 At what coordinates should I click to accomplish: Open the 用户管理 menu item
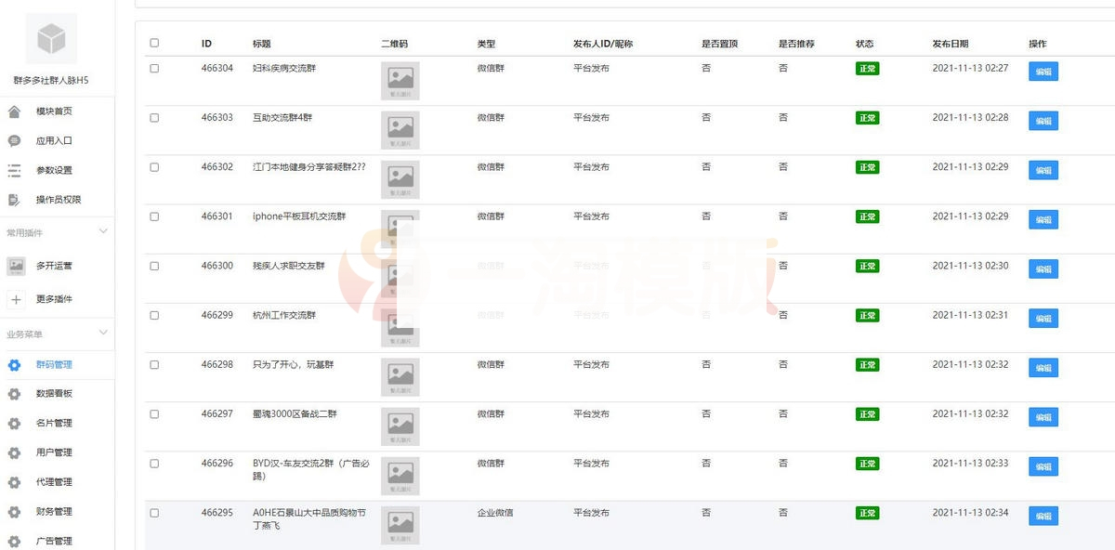54,452
